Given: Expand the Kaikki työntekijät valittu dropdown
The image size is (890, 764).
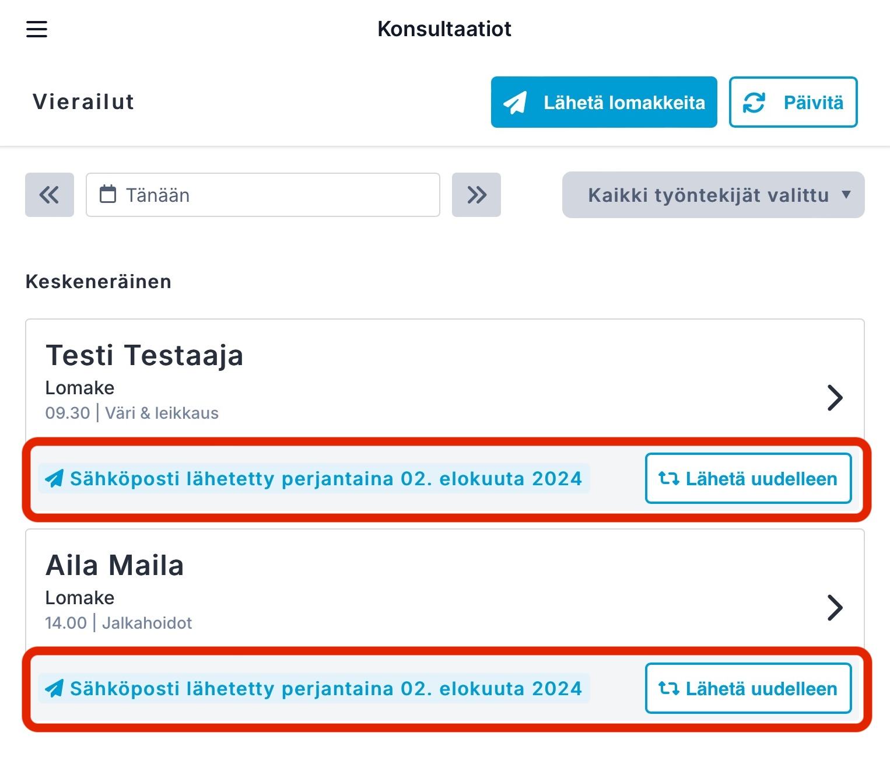Looking at the screenshot, I should click(x=713, y=195).
